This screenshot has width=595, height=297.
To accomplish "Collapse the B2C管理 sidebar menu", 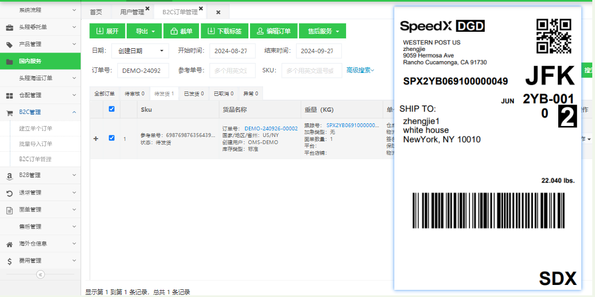I will 75,112.
